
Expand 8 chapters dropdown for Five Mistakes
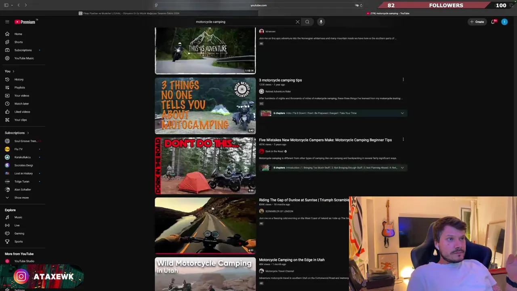click(402, 168)
